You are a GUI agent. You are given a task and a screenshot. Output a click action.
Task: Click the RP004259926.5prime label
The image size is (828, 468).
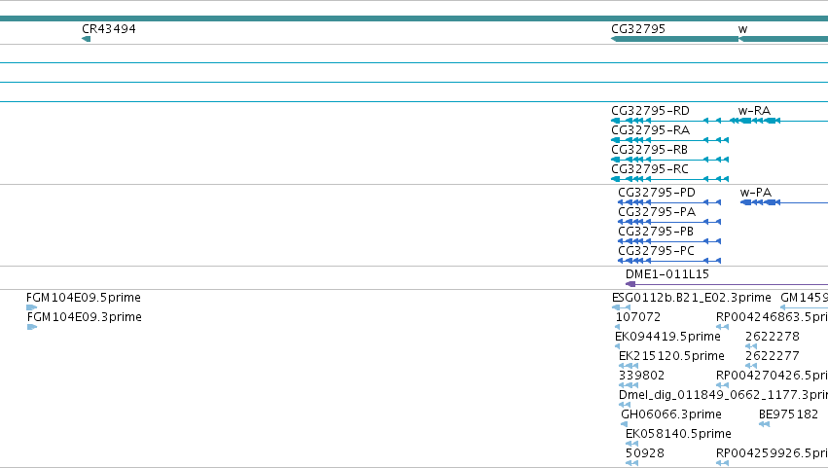pyautogui.click(x=772, y=454)
